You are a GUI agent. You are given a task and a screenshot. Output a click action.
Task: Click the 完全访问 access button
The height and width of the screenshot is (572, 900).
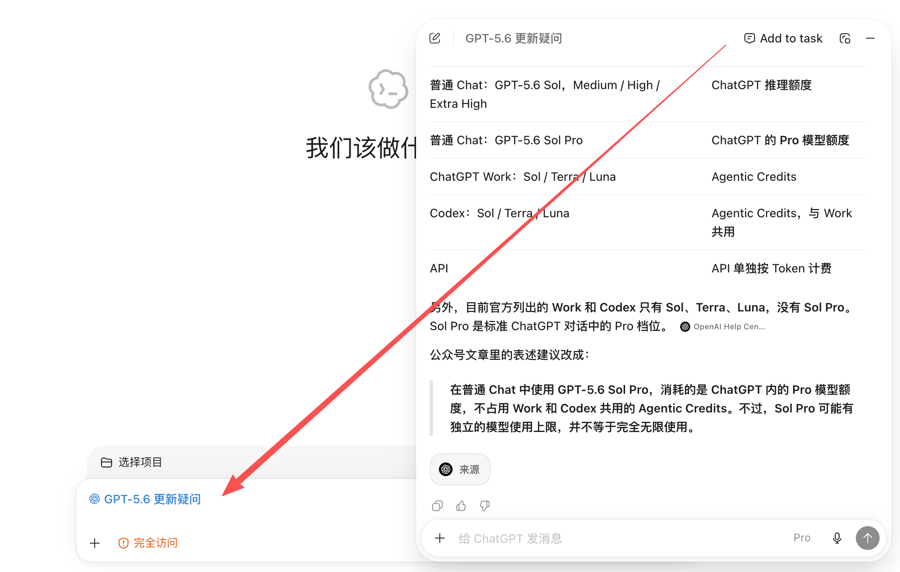148,543
